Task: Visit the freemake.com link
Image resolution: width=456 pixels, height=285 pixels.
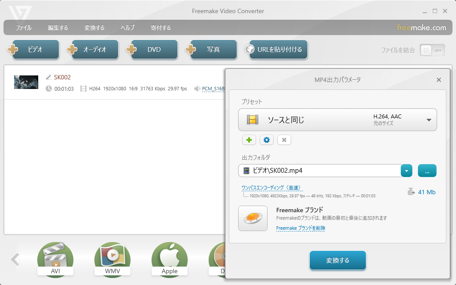Action: pos(421,28)
